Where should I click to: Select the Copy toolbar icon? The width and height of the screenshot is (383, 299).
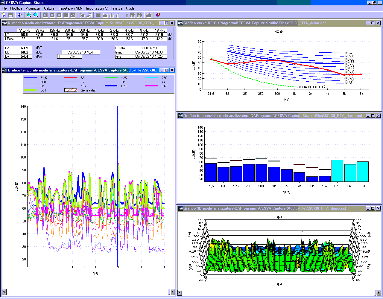point(19,15)
